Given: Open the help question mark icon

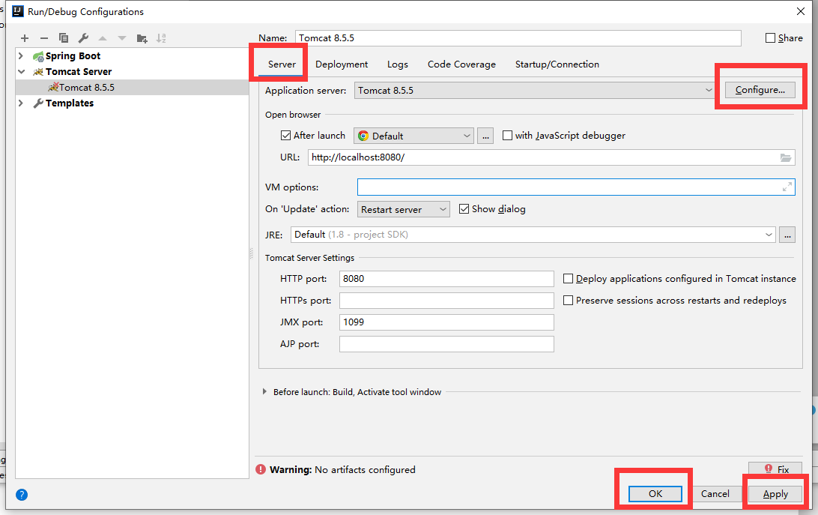Looking at the screenshot, I should (x=22, y=495).
